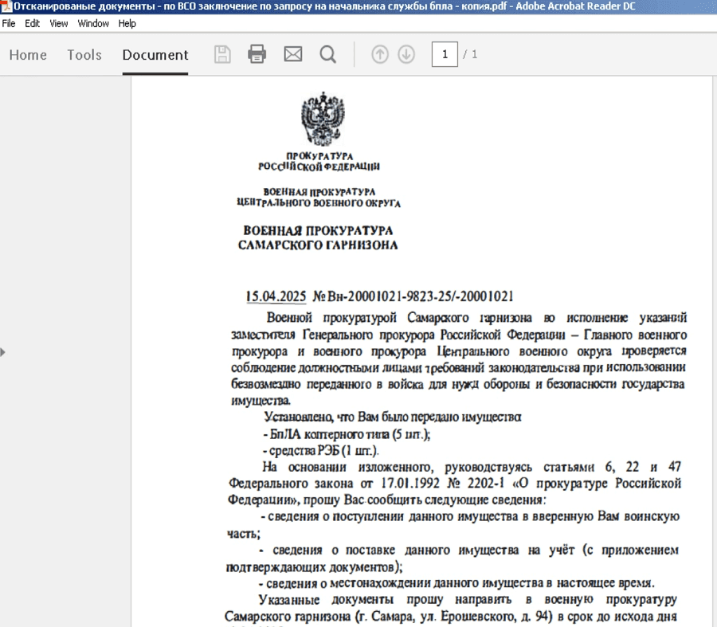Print the document using the printer icon
Image resolution: width=717 pixels, height=627 pixels.
click(x=257, y=54)
